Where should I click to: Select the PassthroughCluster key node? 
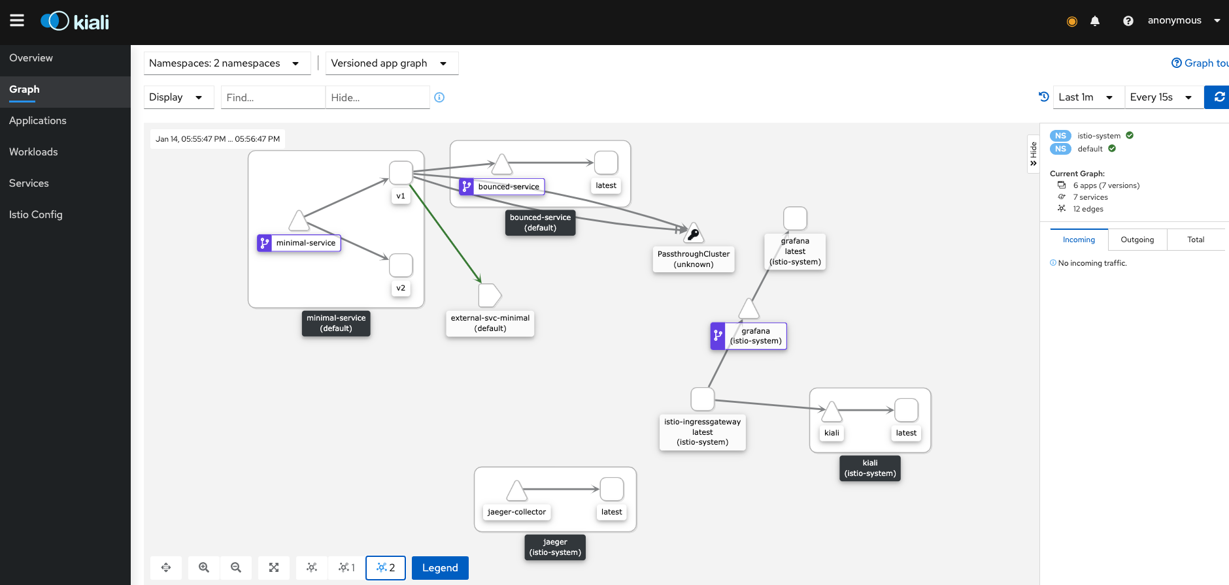tap(694, 232)
